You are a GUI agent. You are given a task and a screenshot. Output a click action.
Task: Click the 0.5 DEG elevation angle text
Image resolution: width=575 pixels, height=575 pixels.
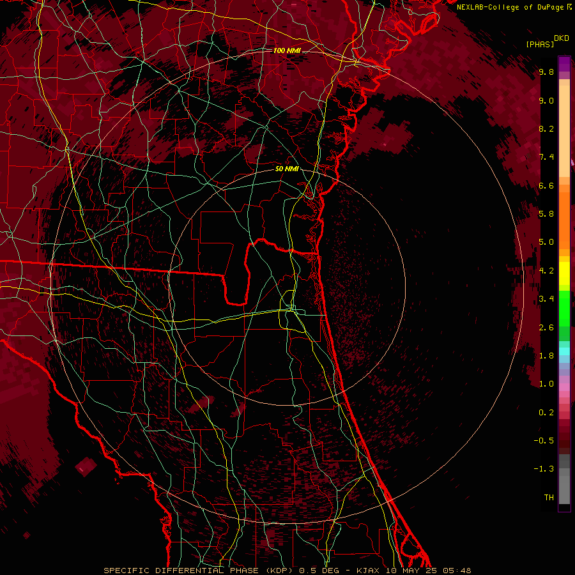319,571
